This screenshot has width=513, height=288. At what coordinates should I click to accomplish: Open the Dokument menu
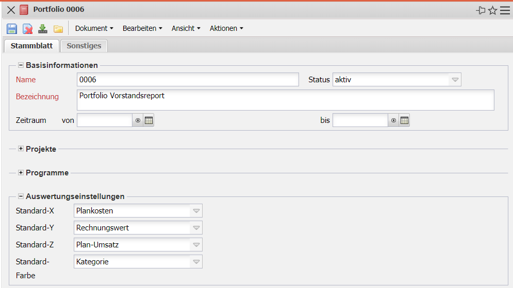[x=94, y=28]
